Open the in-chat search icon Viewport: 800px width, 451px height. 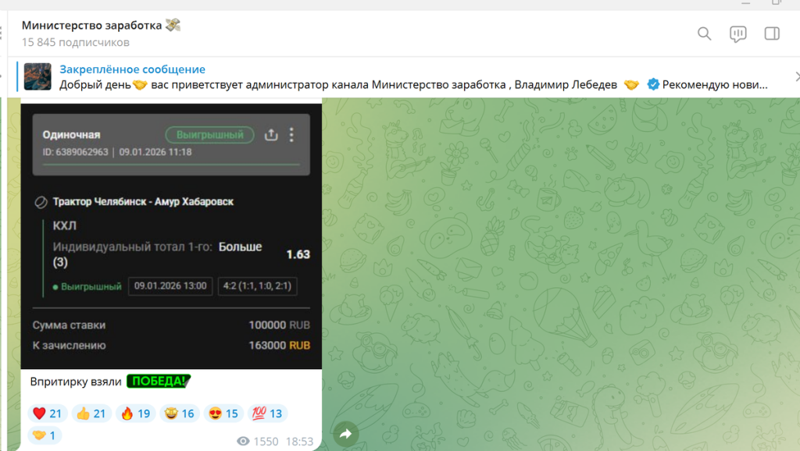pos(704,34)
